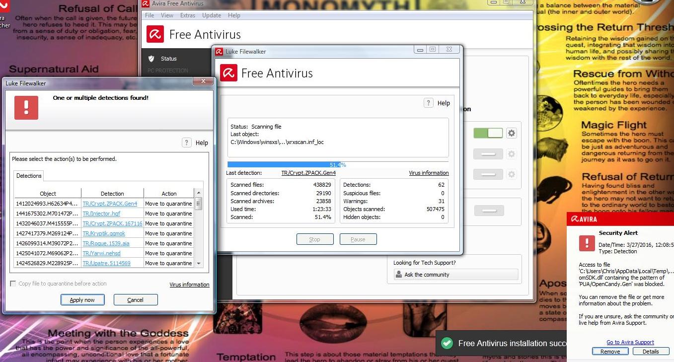
Task: Click the help question mark icon in scan window
Action: [429, 103]
